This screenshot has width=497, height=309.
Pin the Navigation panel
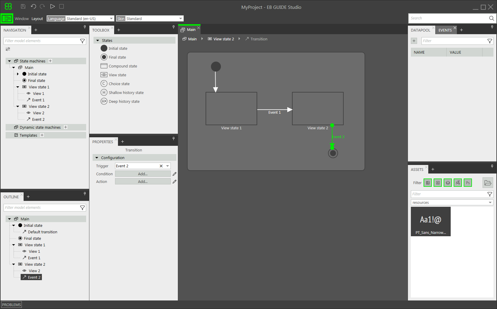point(85,27)
